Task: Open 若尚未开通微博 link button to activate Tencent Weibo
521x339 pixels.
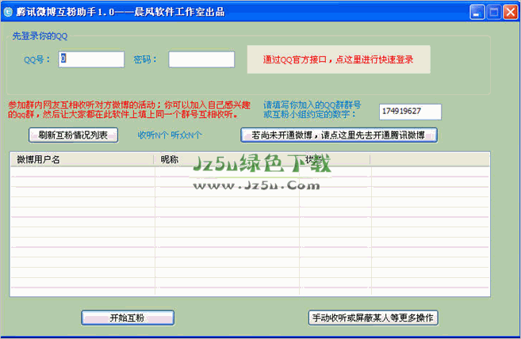Action: (339, 135)
